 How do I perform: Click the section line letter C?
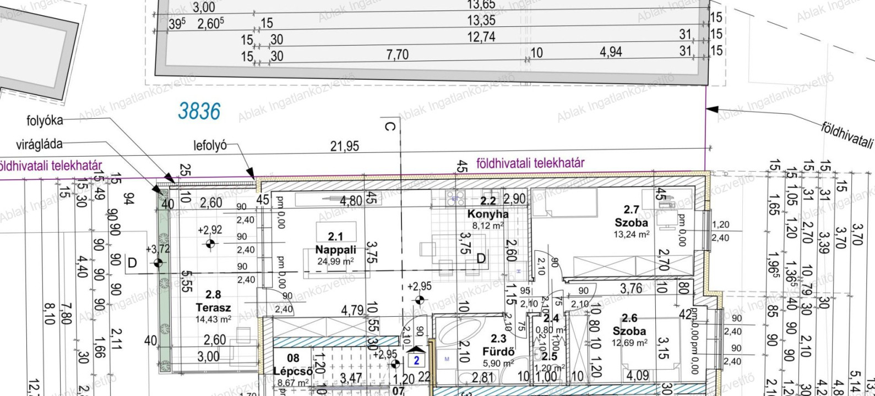[389, 127]
